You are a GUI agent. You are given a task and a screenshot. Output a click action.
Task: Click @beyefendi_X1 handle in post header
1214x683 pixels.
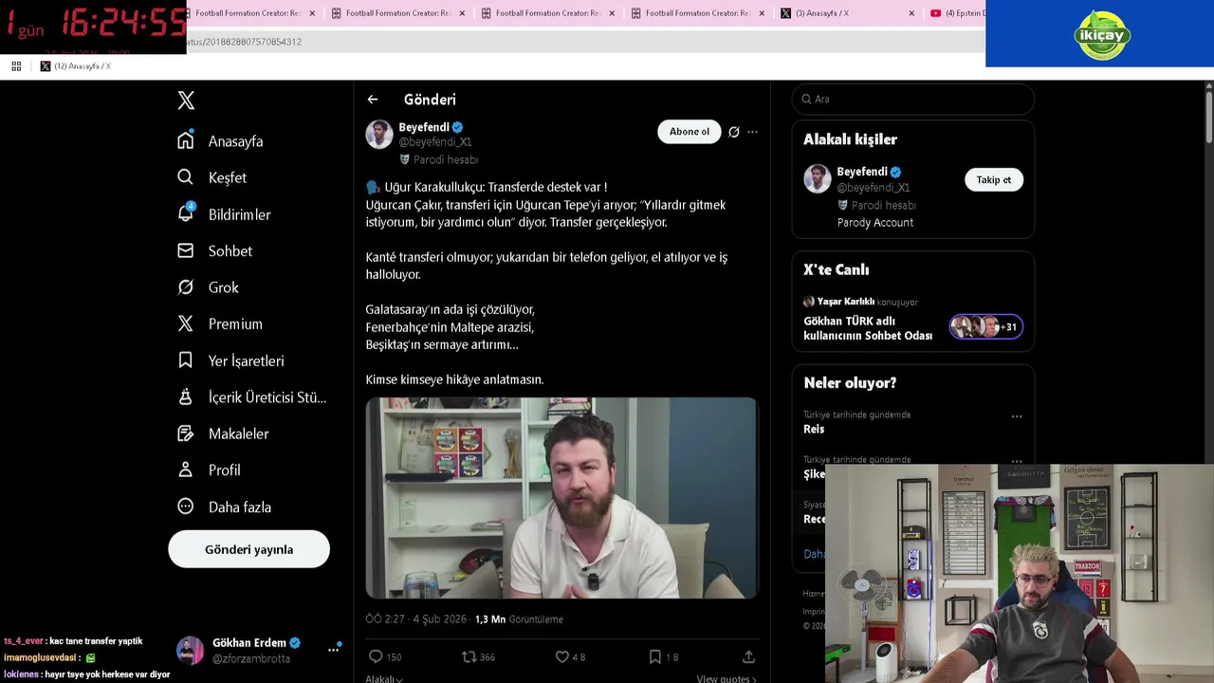pos(435,142)
